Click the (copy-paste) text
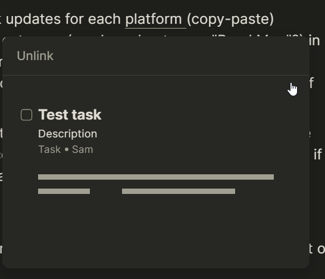 click(230, 19)
